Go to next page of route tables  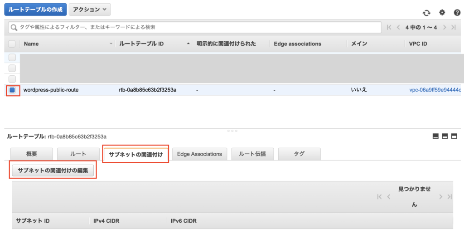(445, 28)
